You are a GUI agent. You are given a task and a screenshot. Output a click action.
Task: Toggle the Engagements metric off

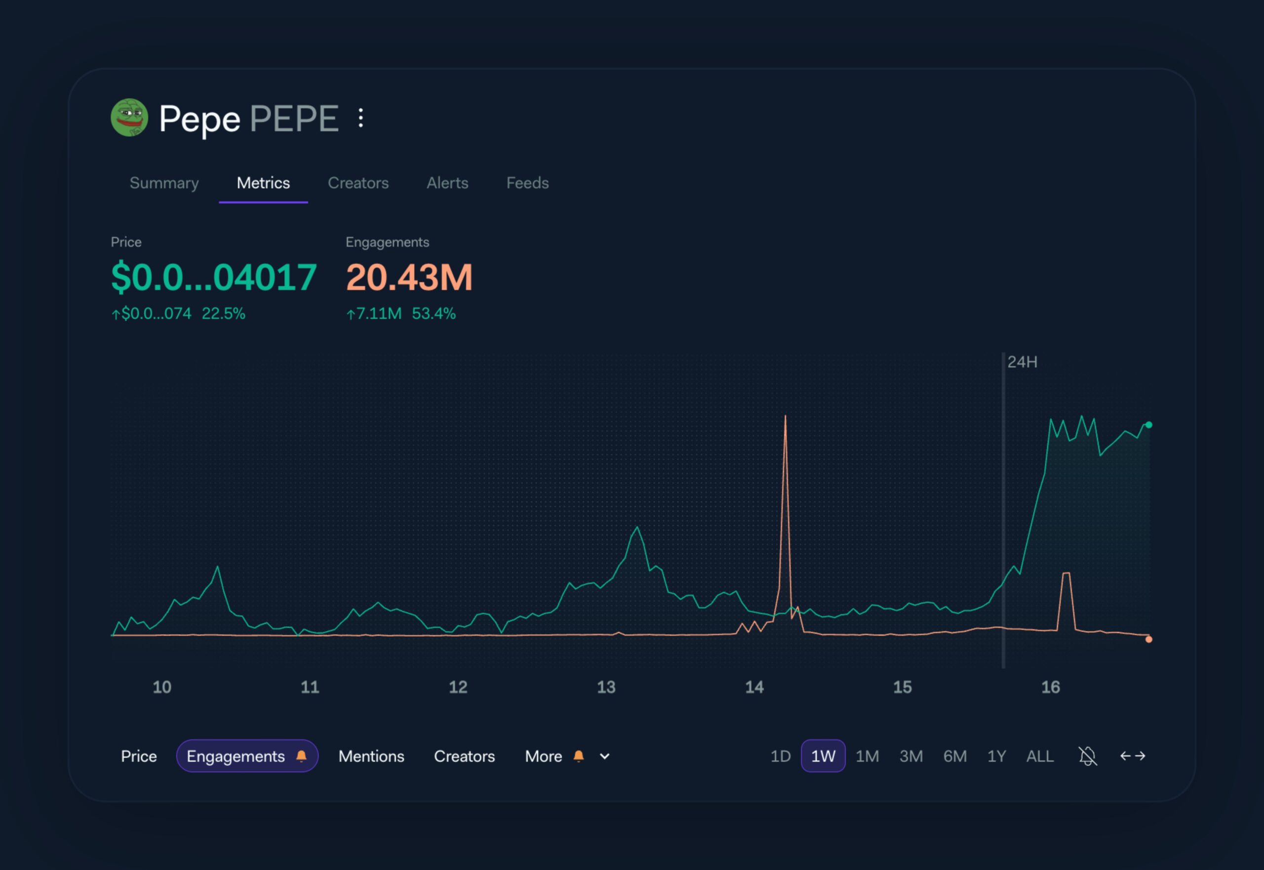click(236, 756)
